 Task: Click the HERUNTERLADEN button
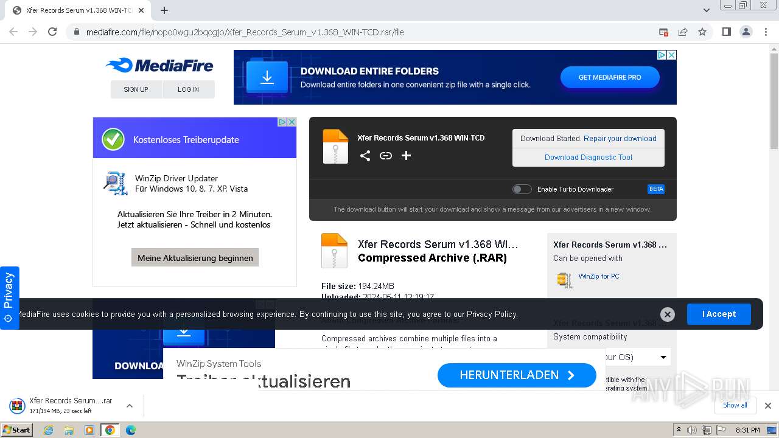click(517, 375)
